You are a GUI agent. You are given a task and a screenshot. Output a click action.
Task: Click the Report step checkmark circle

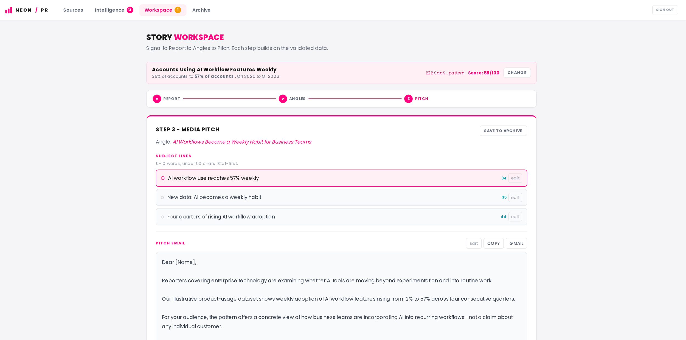[157, 99]
